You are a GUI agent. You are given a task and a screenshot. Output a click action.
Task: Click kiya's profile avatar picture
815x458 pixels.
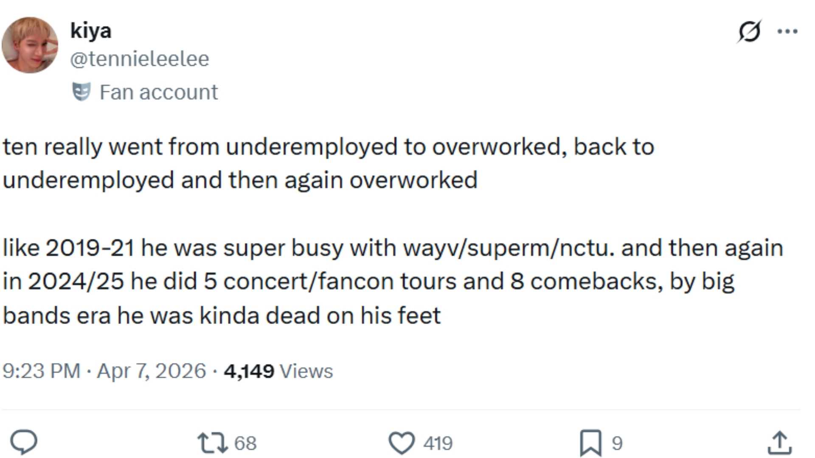[30, 45]
